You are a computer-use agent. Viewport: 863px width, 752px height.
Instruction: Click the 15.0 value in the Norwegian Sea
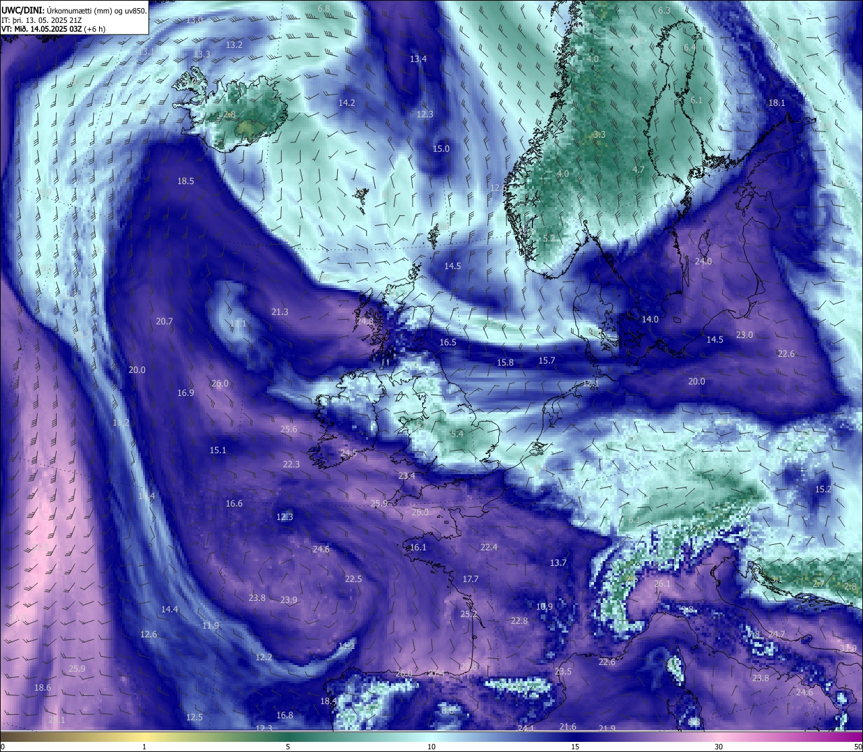(441, 149)
